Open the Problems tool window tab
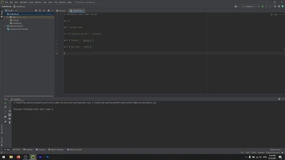The image size is (285, 160). tap(28, 150)
